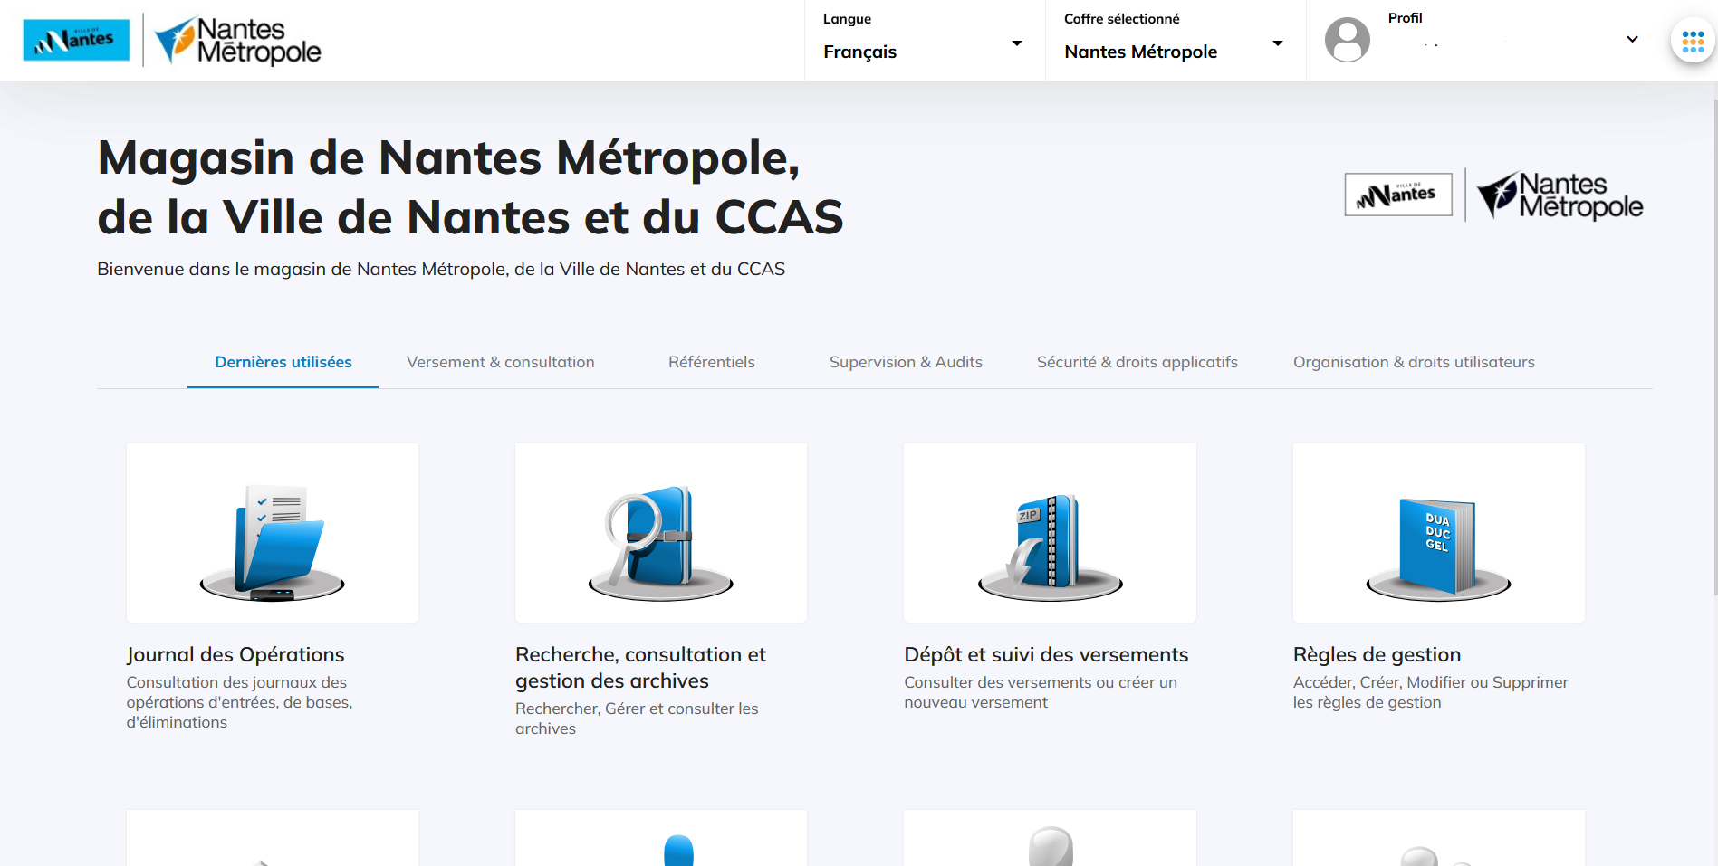The height and width of the screenshot is (866, 1718).
Task: Open Dépôt et suivi des versements
Action: [1046, 654]
